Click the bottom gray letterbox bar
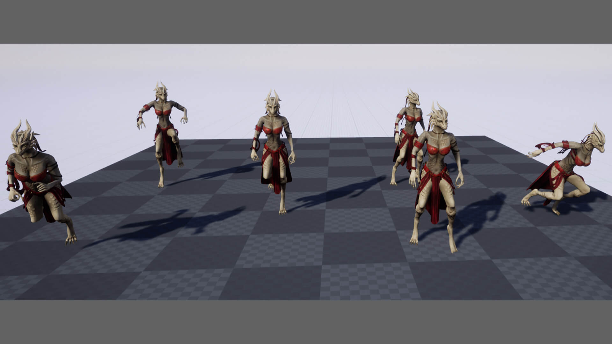Image resolution: width=612 pixels, height=344 pixels. pos(306,322)
